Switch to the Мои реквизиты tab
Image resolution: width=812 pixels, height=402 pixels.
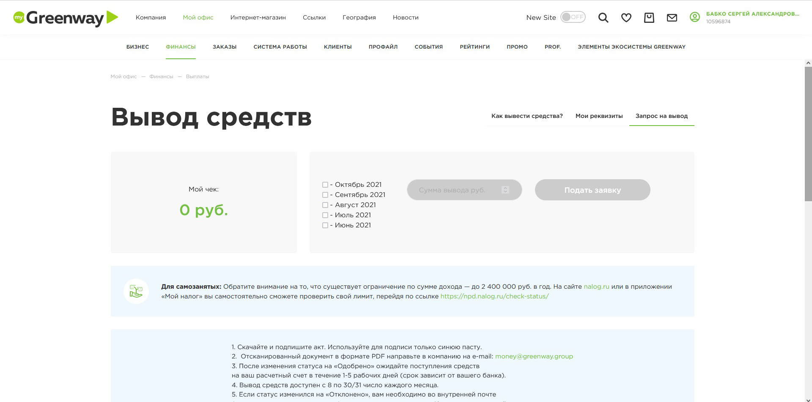point(599,116)
